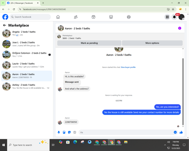
Task: Open Microsoft Edge from the taskbar
Action: click(75, 142)
